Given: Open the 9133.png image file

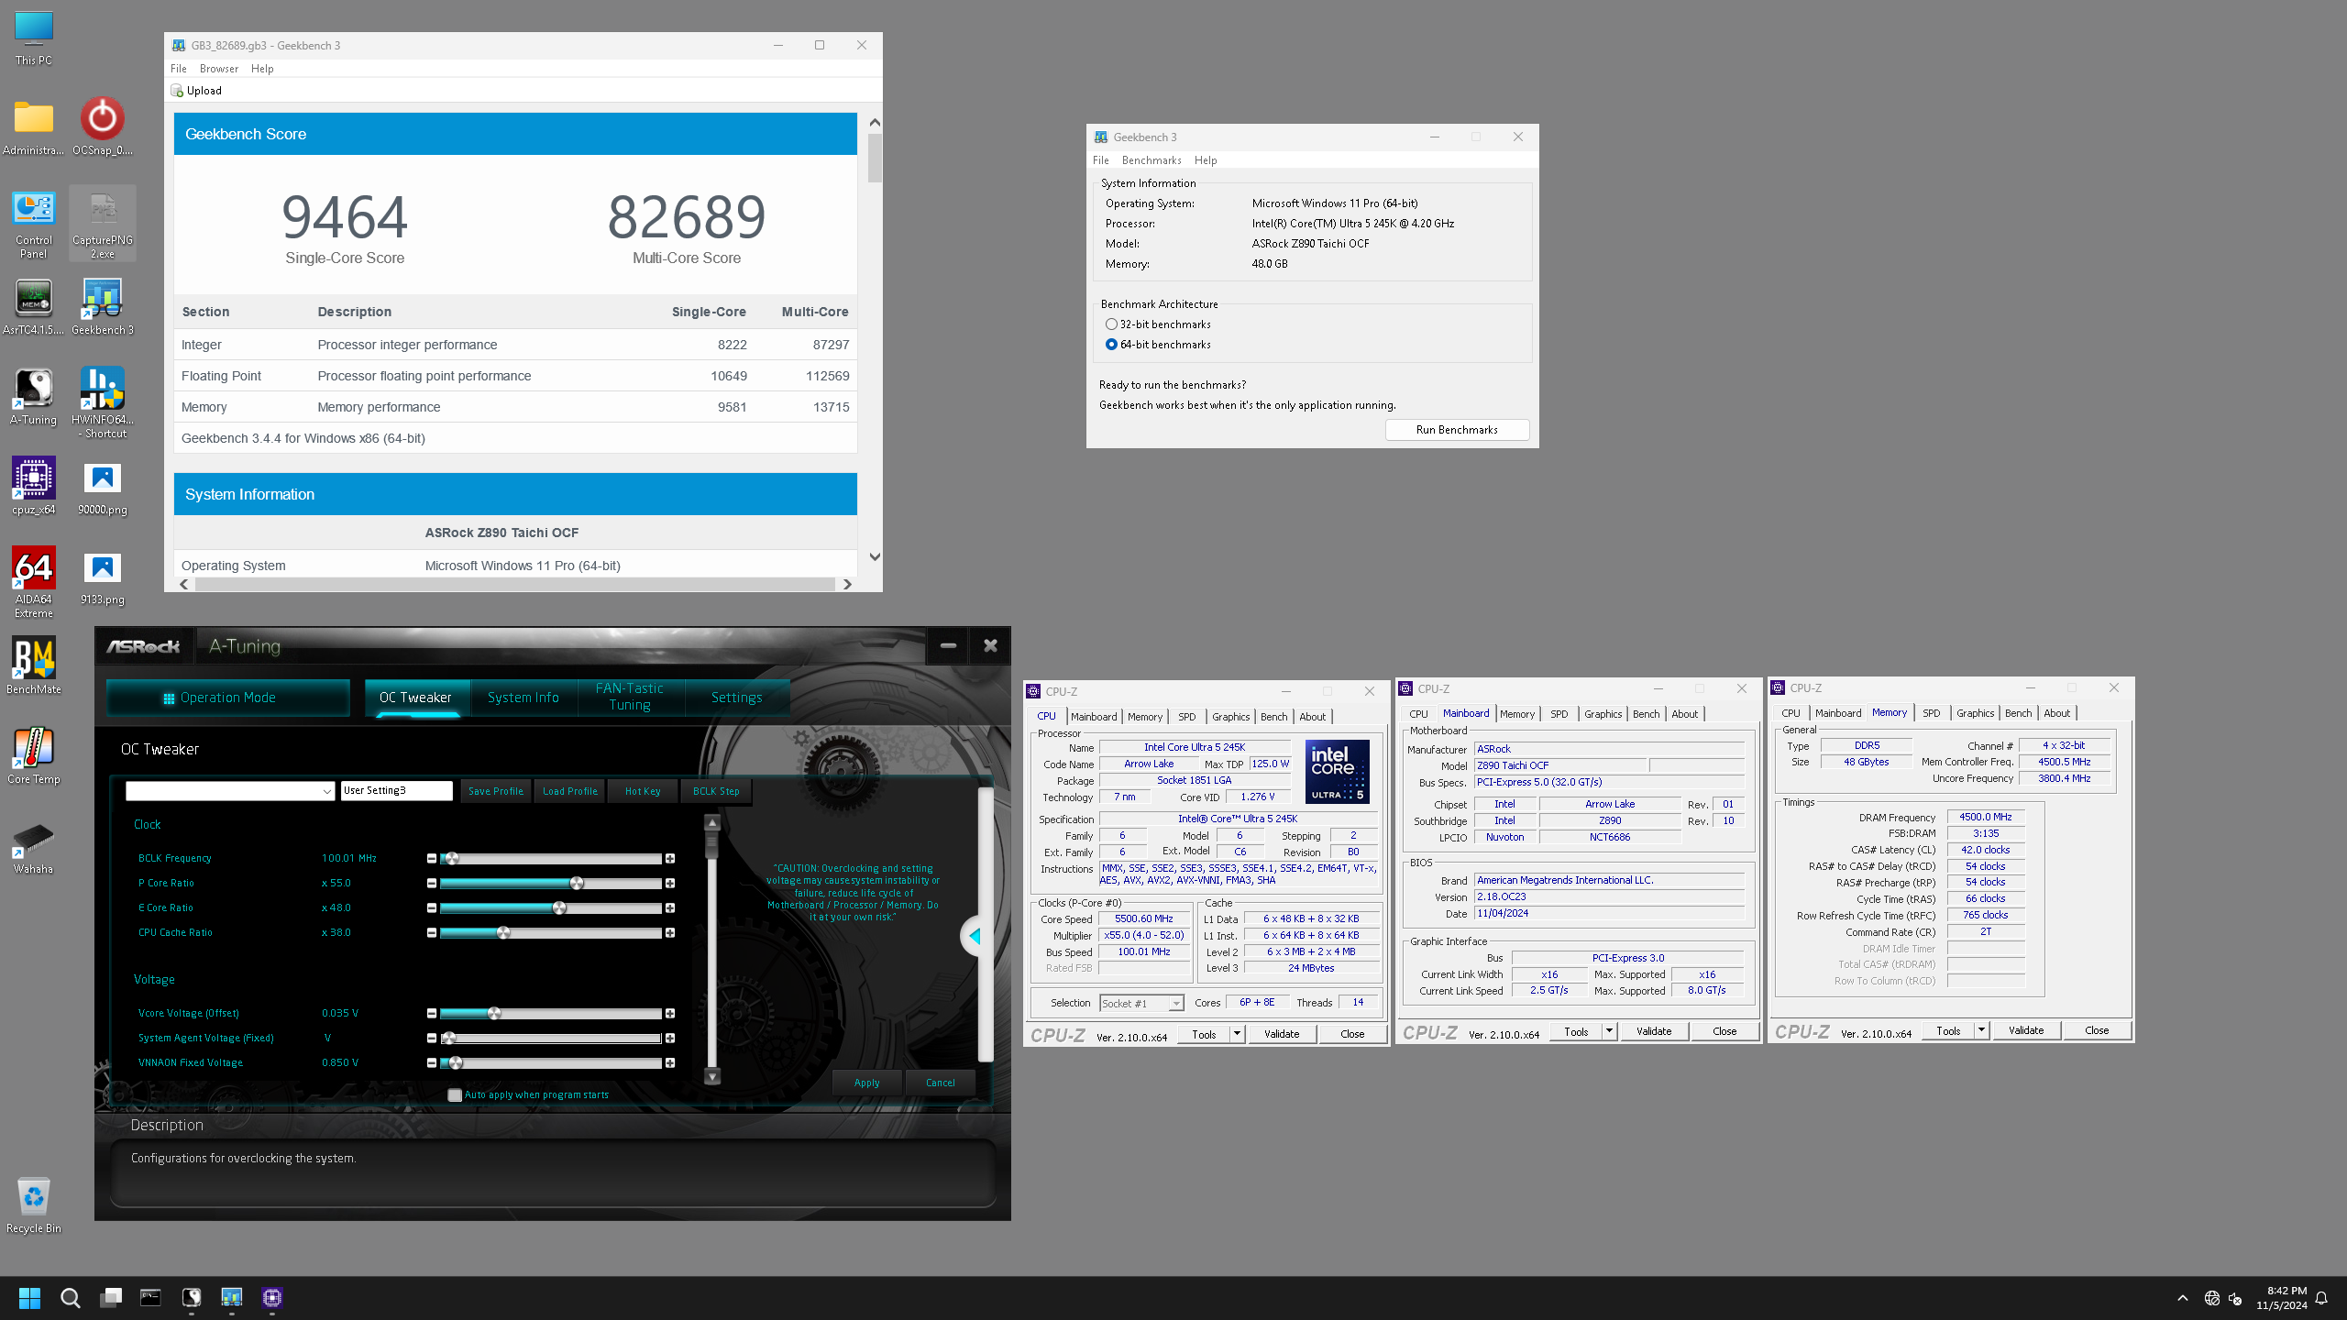Looking at the screenshot, I should click(x=103, y=577).
